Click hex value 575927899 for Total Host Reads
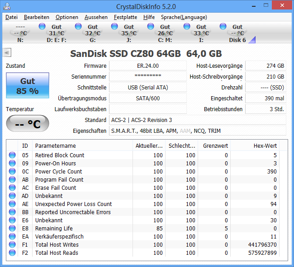 (262, 253)
